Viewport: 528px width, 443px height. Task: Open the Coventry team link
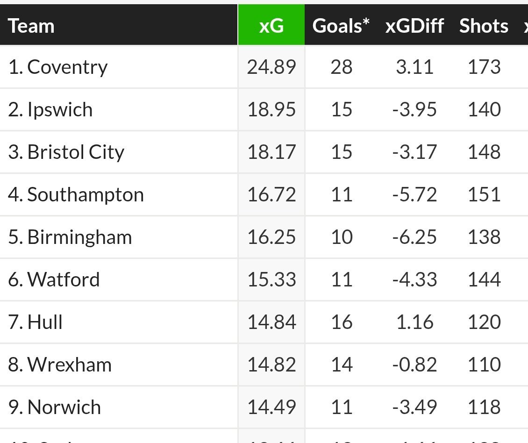pyautogui.click(x=67, y=67)
